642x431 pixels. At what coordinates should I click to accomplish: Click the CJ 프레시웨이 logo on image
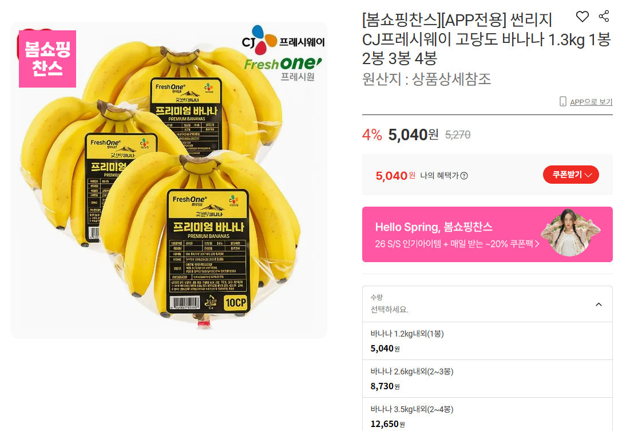[283, 41]
